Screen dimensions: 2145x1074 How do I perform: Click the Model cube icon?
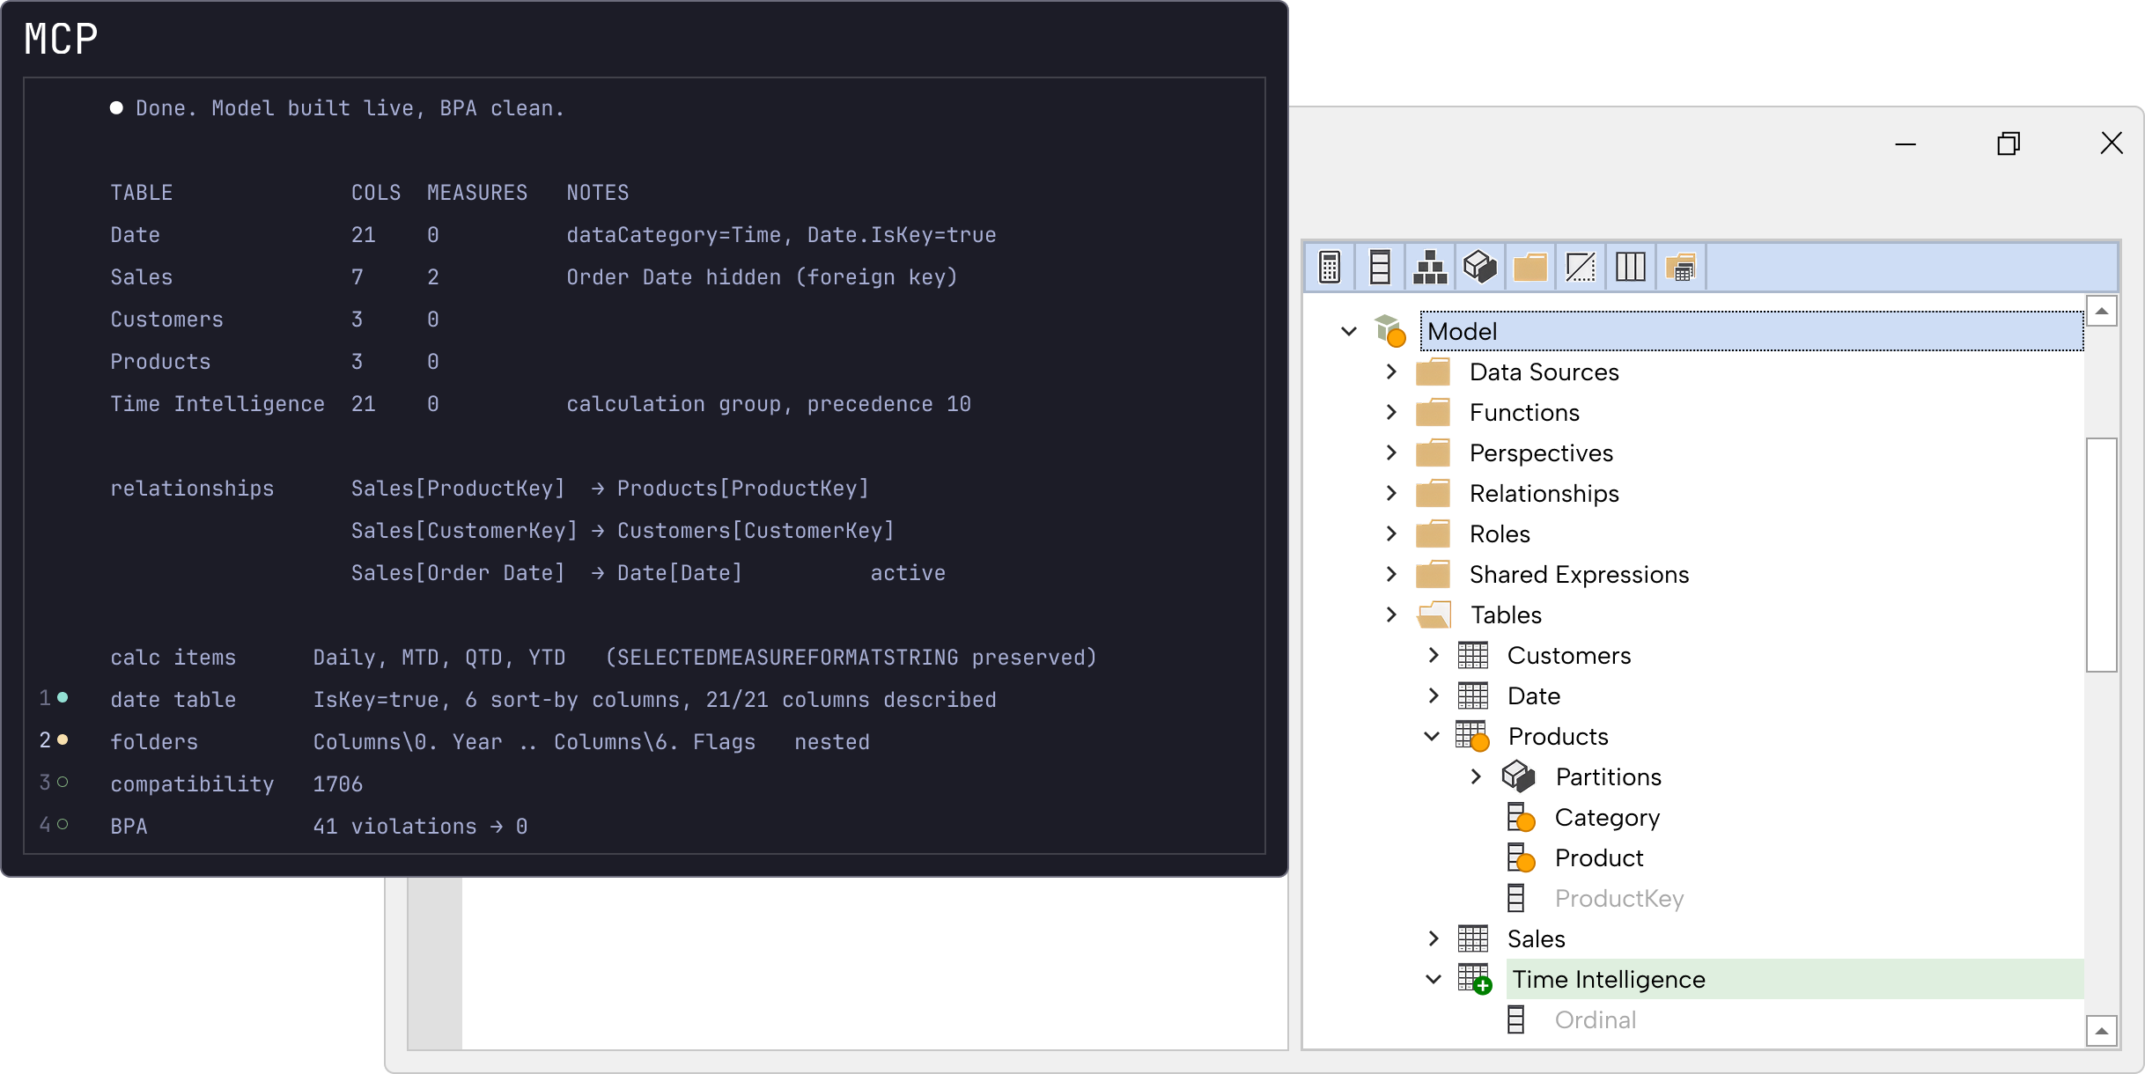pyautogui.click(x=1390, y=331)
